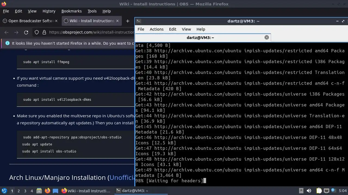Open Firefox Bookmarks menu

pyautogui.click(x=72, y=11)
